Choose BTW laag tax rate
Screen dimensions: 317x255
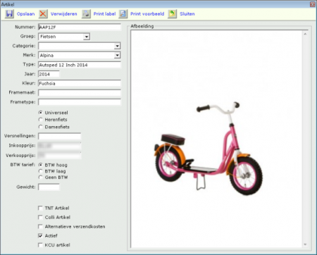point(40,171)
